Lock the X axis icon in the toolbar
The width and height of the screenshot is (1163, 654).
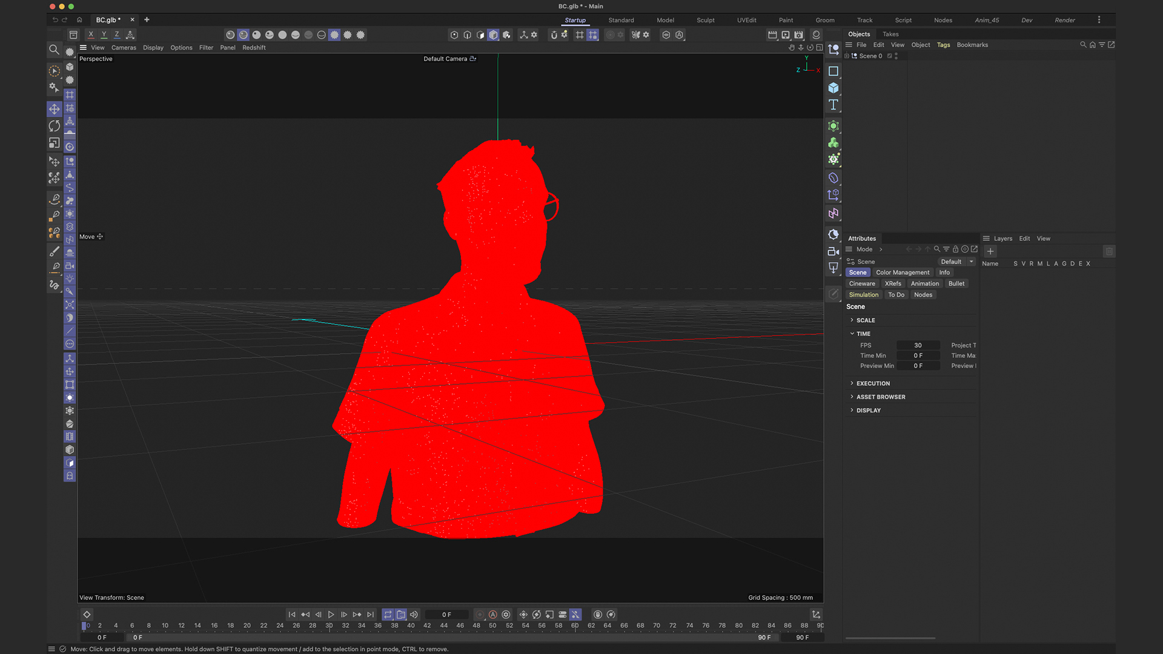coord(91,35)
